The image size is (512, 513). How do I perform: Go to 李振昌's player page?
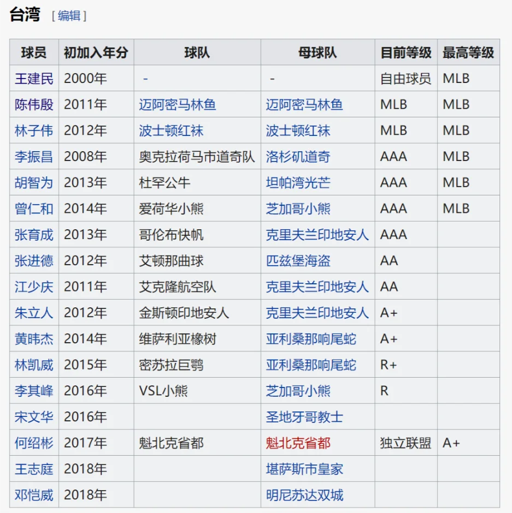[34, 157]
